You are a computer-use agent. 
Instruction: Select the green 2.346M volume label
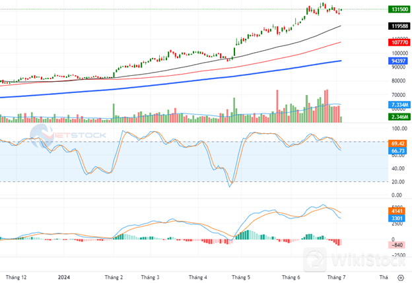[x=398, y=117]
